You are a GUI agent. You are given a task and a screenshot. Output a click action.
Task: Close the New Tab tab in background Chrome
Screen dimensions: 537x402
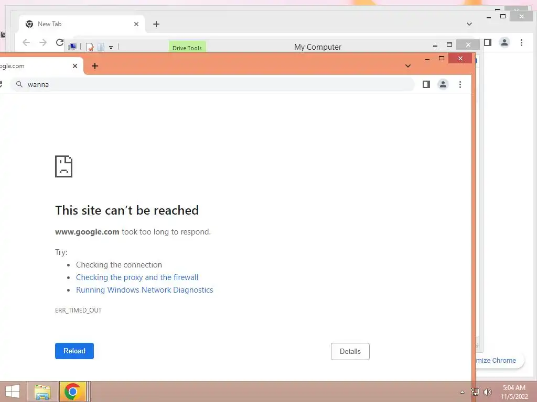pyautogui.click(x=136, y=24)
